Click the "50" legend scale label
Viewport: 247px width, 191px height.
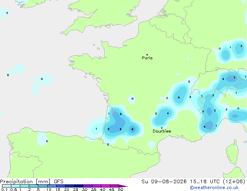(120, 189)
